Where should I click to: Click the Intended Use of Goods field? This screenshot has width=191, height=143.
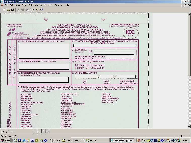[x=44, y=80]
